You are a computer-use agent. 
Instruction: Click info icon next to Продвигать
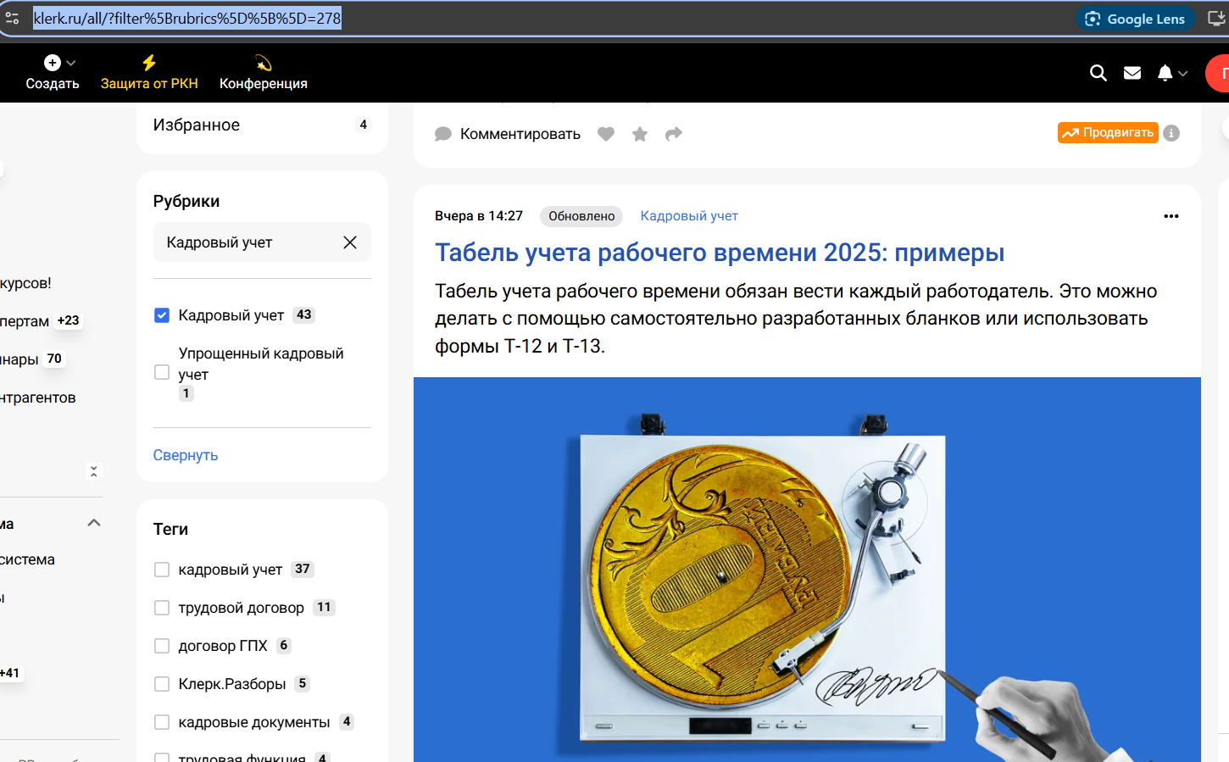pyautogui.click(x=1171, y=132)
